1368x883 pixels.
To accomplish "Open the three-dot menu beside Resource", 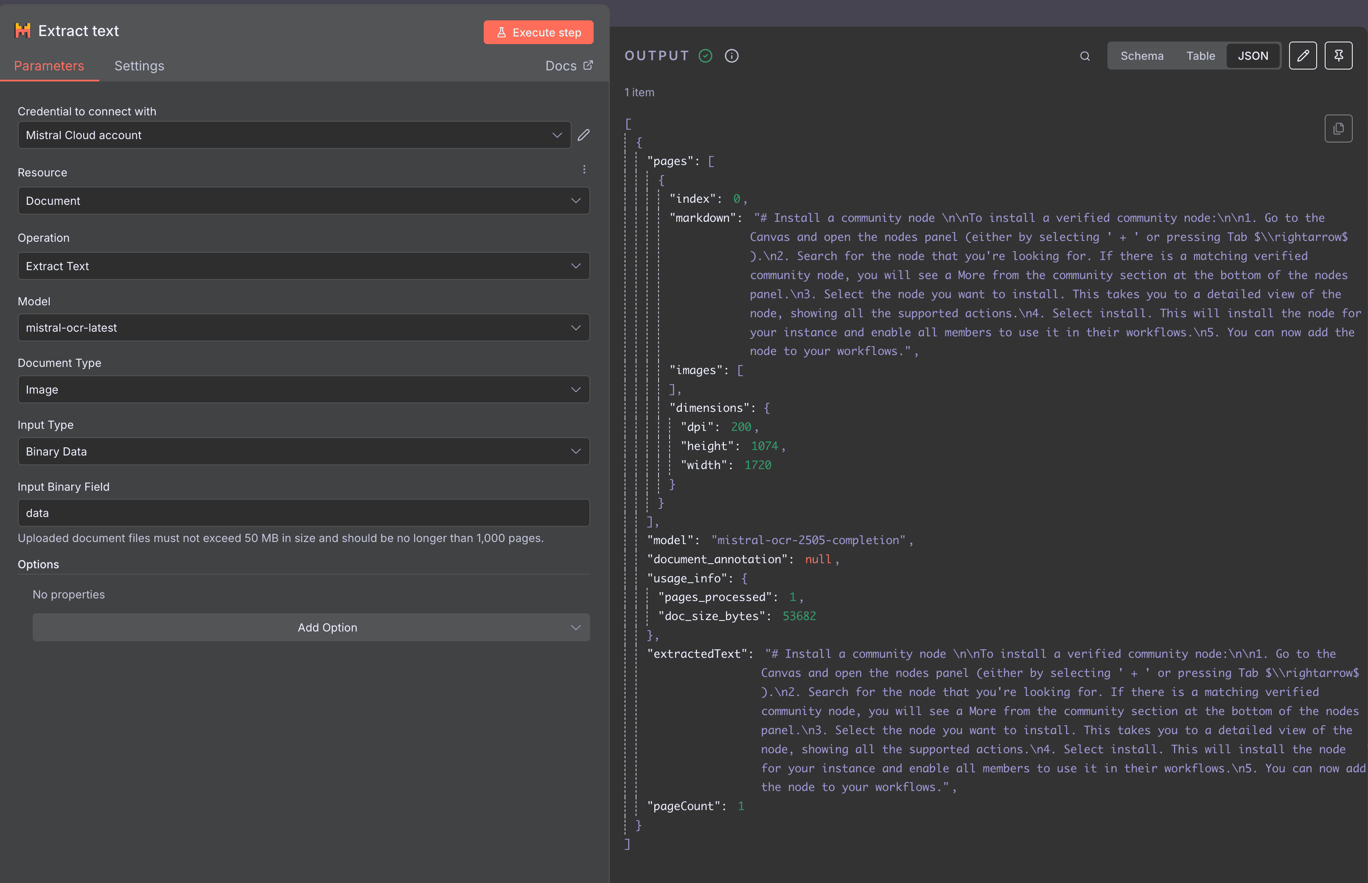I will pyautogui.click(x=584, y=170).
